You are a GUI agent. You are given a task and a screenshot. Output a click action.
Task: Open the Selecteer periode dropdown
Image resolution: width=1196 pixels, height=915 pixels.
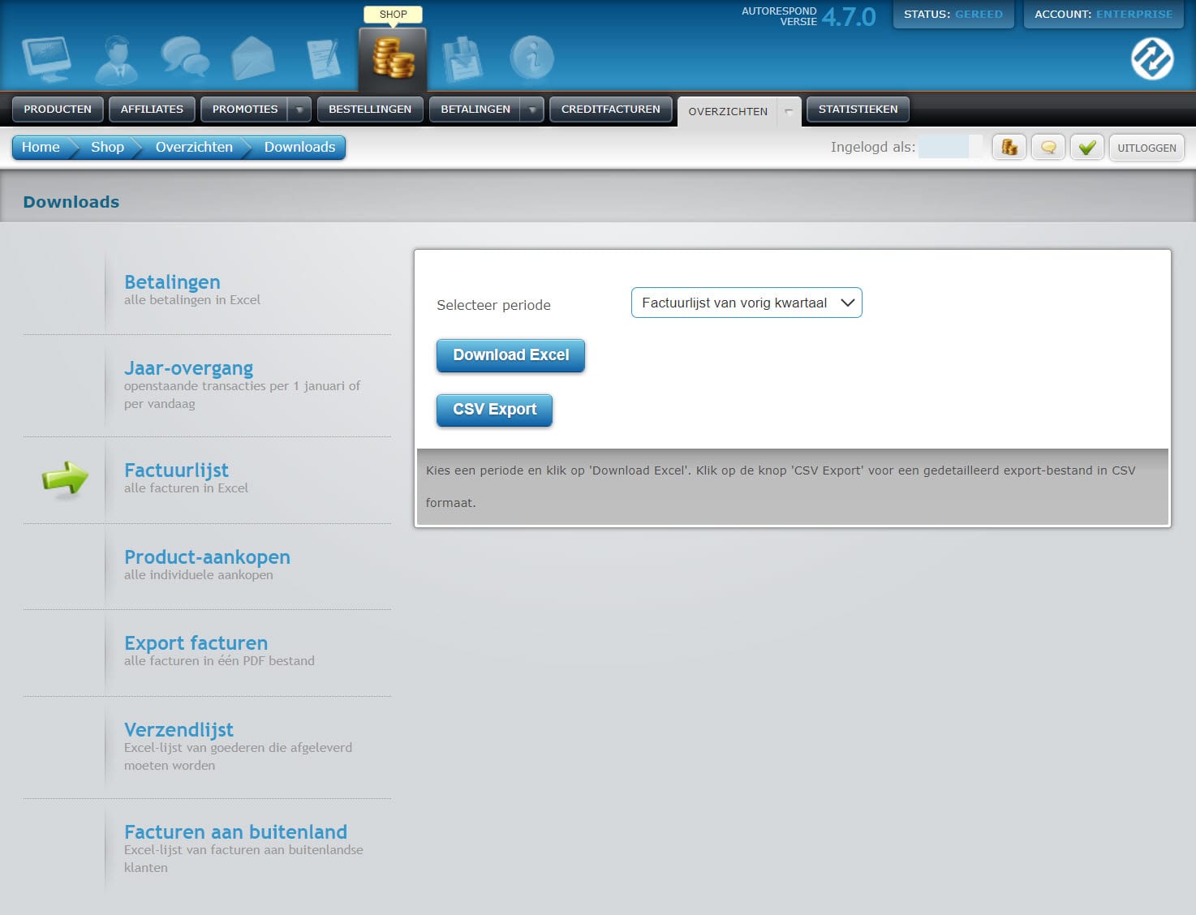(746, 303)
